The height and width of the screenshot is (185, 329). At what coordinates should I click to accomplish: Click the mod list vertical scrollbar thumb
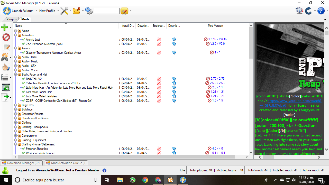(x=251, y=43)
